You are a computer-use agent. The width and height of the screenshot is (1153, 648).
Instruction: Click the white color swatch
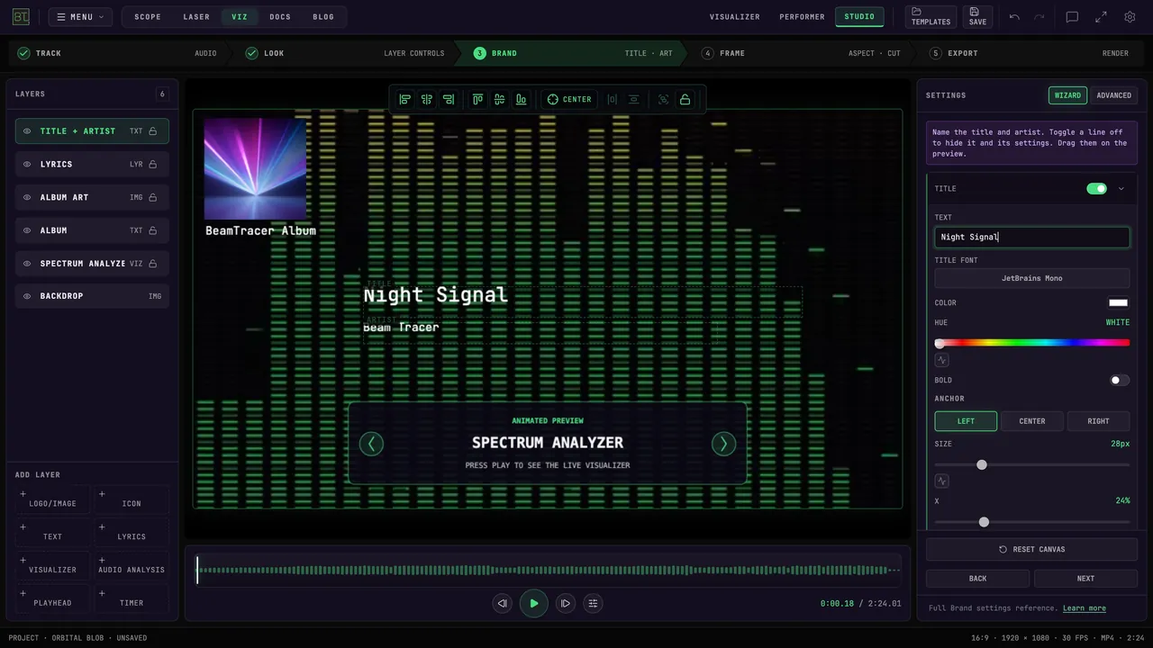tap(1119, 303)
